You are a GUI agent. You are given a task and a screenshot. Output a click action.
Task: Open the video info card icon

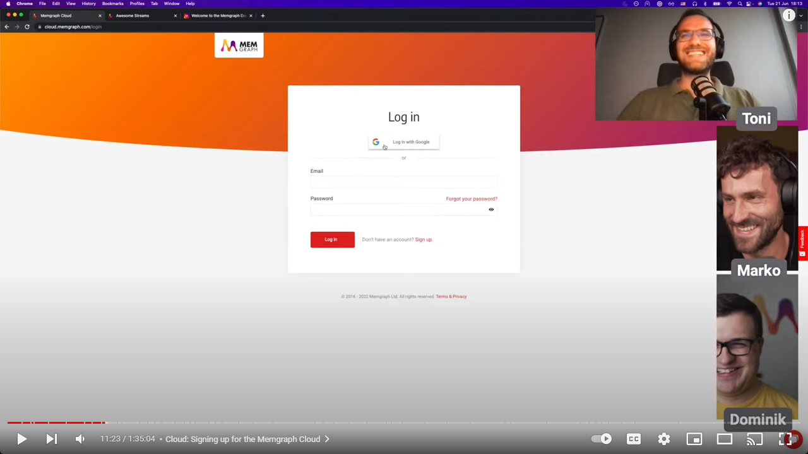click(x=789, y=16)
